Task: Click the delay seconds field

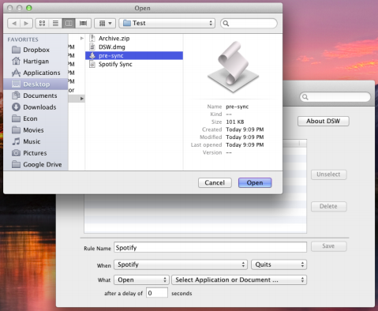Action: point(157,293)
